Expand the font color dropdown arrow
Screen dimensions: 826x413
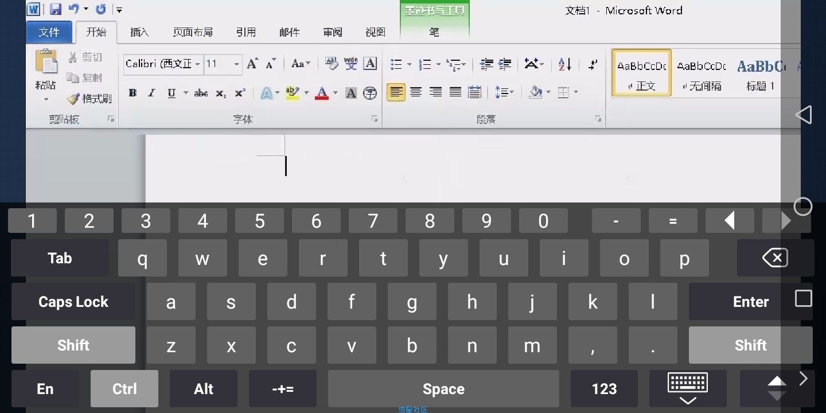(x=335, y=93)
